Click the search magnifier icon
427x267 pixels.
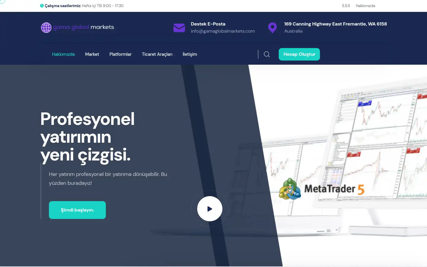point(267,54)
